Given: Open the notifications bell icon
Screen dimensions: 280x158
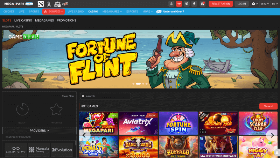Looking at the screenshot, I should pyautogui.click(x=194, y=4).
